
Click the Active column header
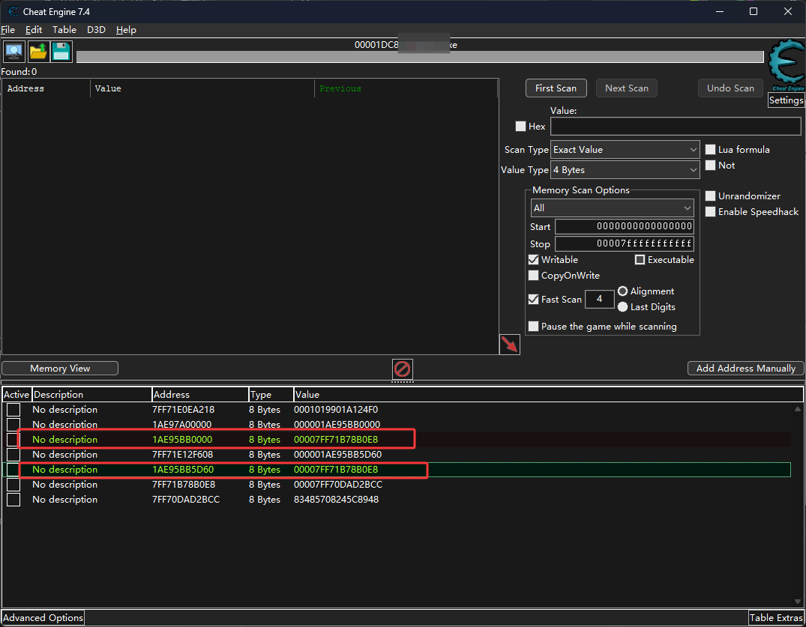(16, 394)
